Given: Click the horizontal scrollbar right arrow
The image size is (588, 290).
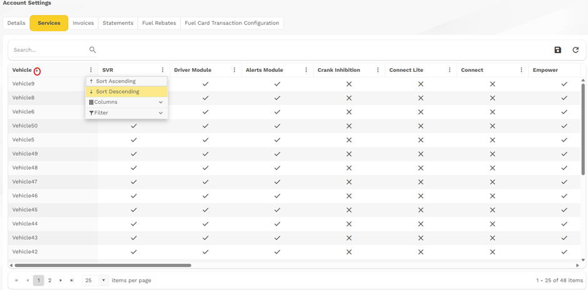Looking at the screenshot, I should (577, 265).
